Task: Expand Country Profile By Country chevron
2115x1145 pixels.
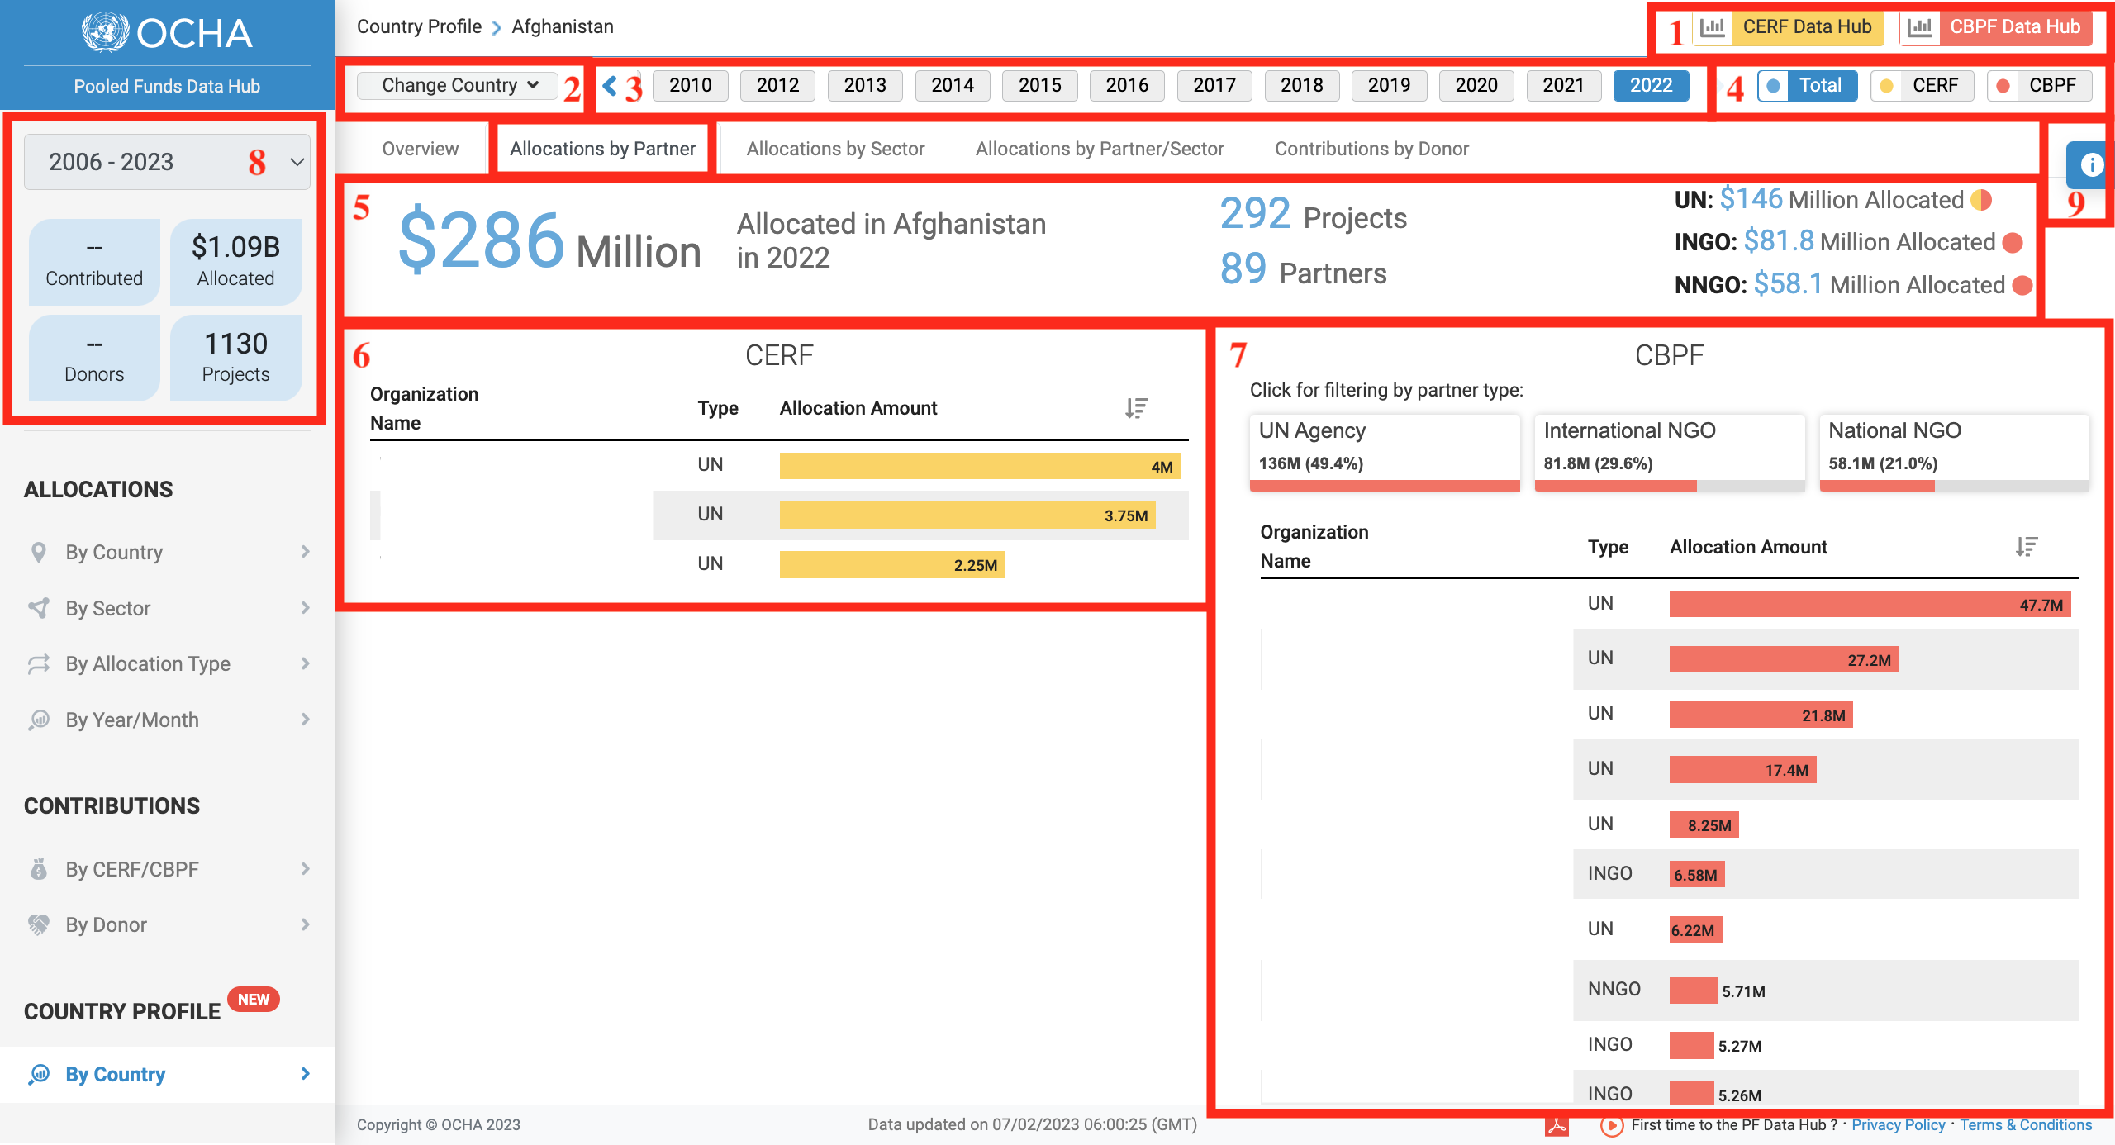Action: pyautogui.click(x=306, y=1074)
